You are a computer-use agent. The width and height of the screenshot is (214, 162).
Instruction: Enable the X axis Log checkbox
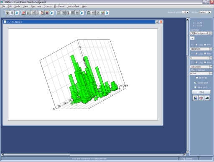click(196, 44)
